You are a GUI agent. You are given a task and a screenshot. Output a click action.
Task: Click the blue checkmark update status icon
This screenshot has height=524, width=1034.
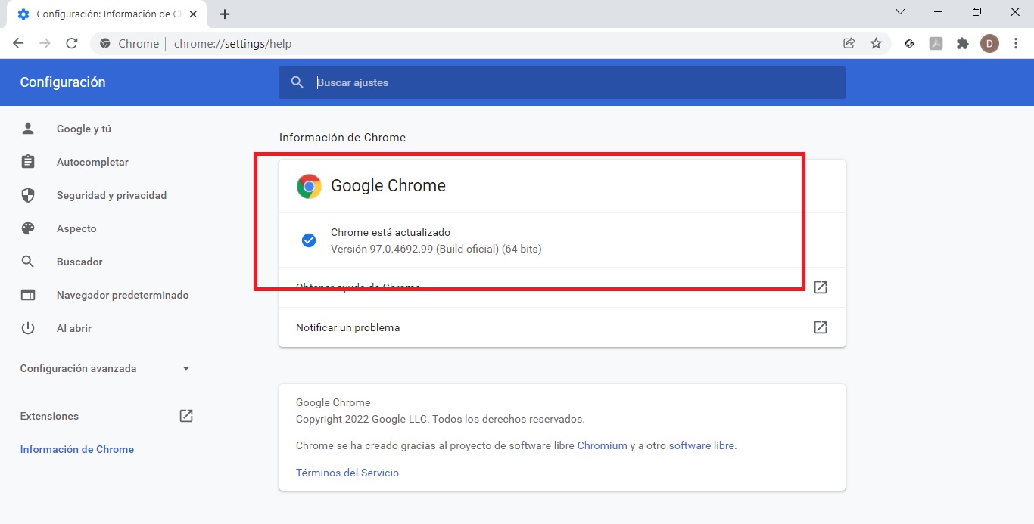pyautogui.click(x=309, y=240)
